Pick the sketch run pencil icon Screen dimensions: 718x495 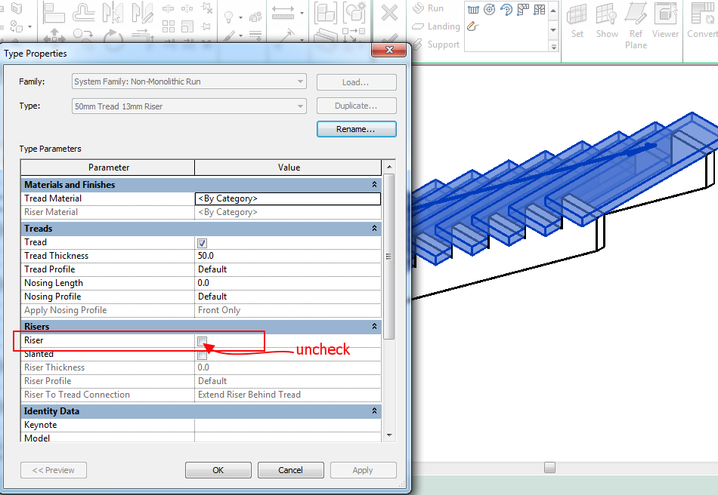coord(471,25)
